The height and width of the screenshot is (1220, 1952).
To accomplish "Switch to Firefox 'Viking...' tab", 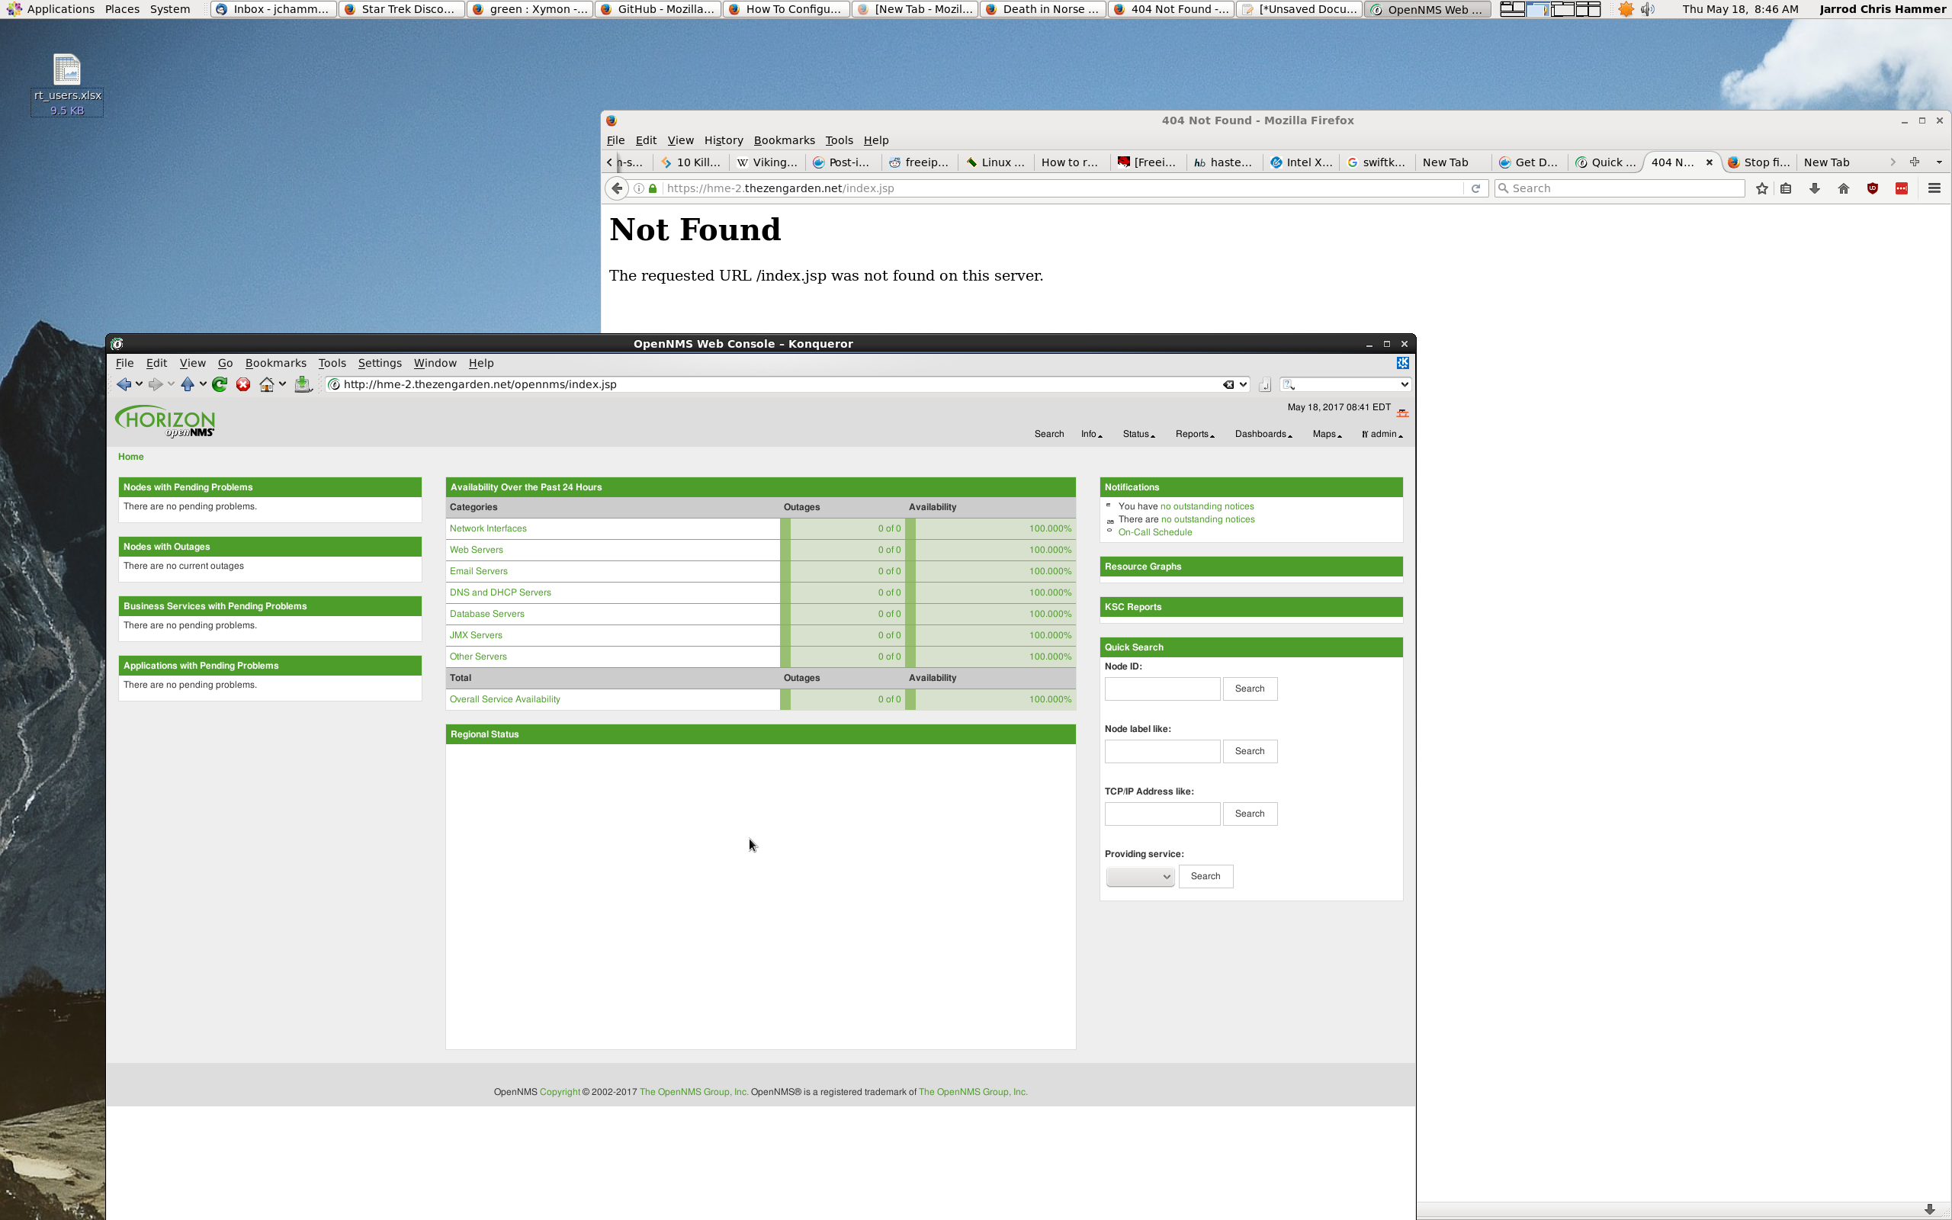I will [767, 162].
